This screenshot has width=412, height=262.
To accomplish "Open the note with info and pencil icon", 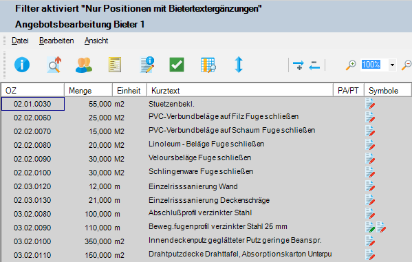I will pos(147,65).
